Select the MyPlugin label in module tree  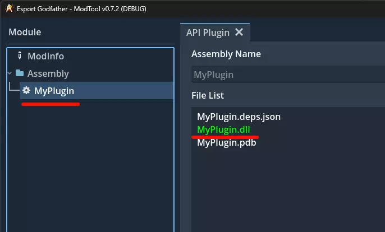pyautogui.click(x=54, y=91)
